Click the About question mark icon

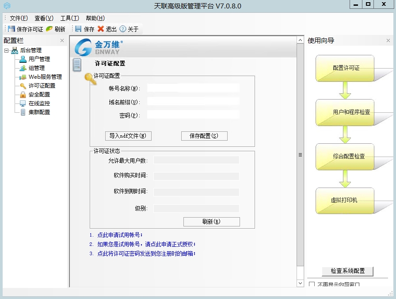click(123, 29)
